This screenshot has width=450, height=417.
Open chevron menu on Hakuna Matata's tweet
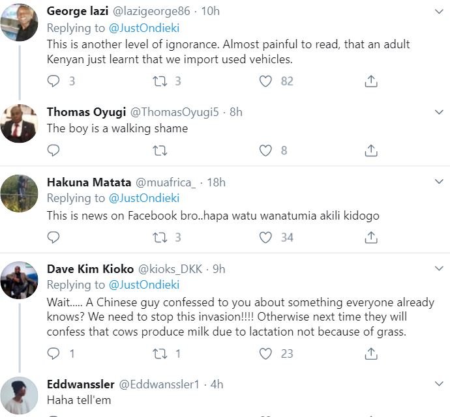click(439, 182)
